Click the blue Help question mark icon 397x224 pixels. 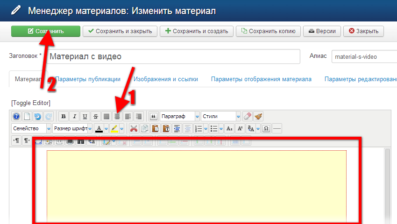point(16,116)
